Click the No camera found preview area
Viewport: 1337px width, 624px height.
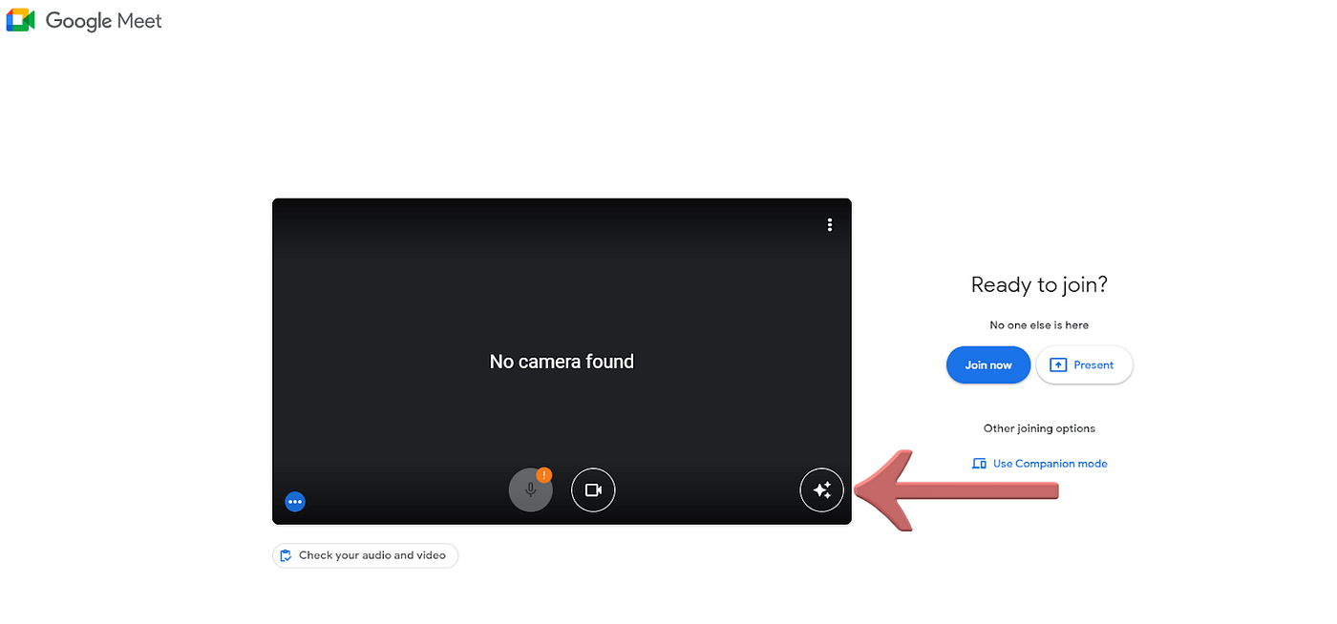(562, 361)
